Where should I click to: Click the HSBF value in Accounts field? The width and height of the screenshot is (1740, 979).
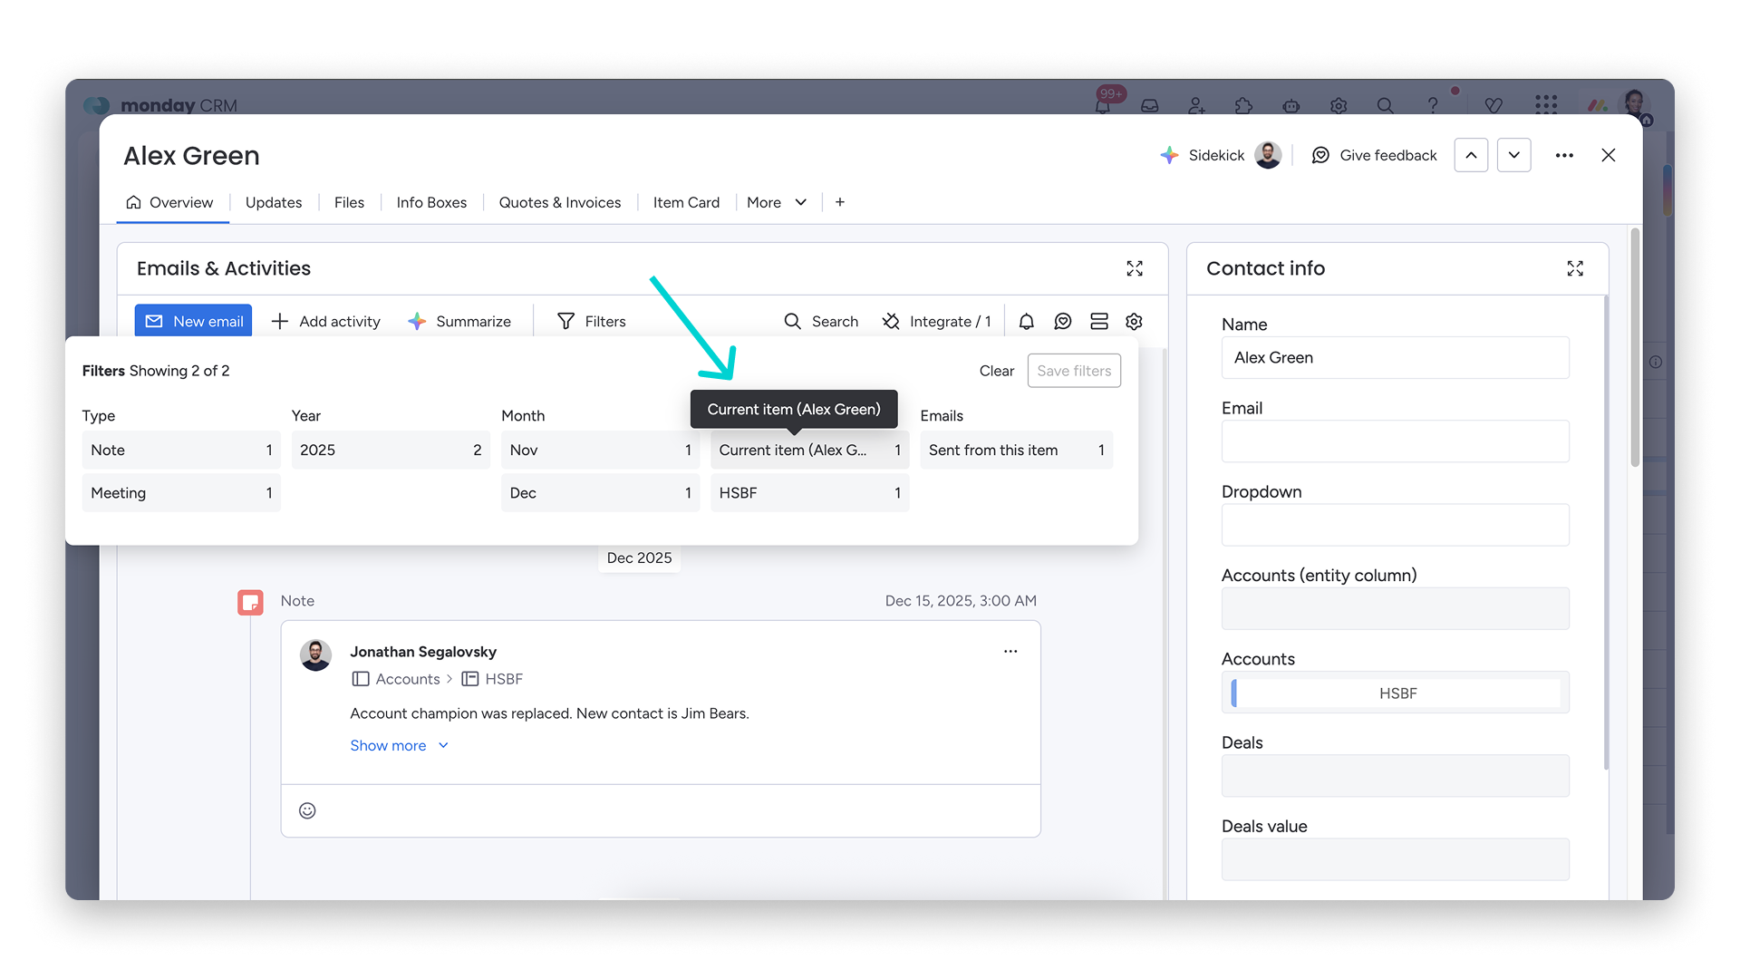[1397, 693]
